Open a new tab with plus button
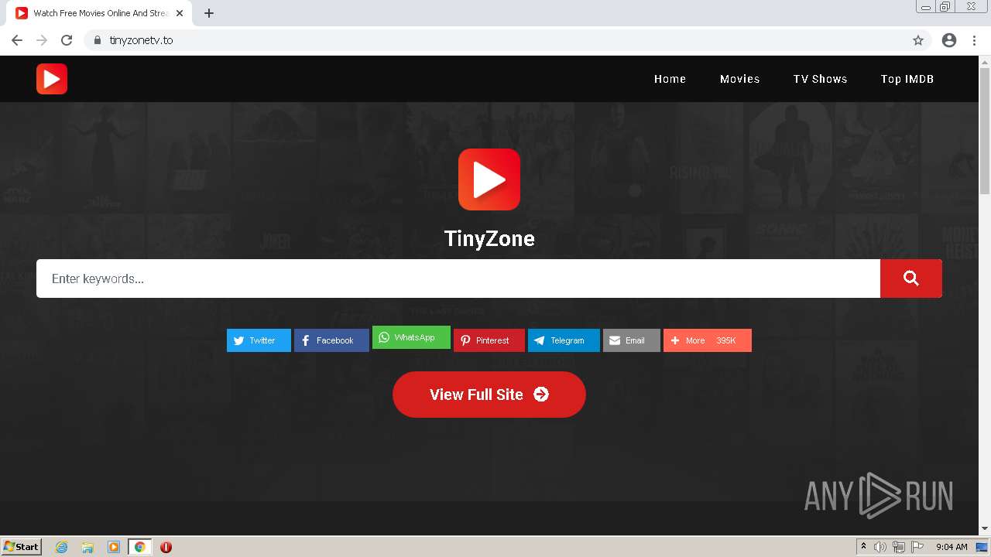 (209, 13)
